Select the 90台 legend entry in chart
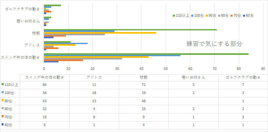The width and height of the screenshot is (268, 132). 210,15
